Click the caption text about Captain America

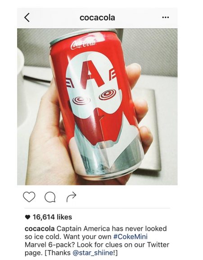[97, 241]
